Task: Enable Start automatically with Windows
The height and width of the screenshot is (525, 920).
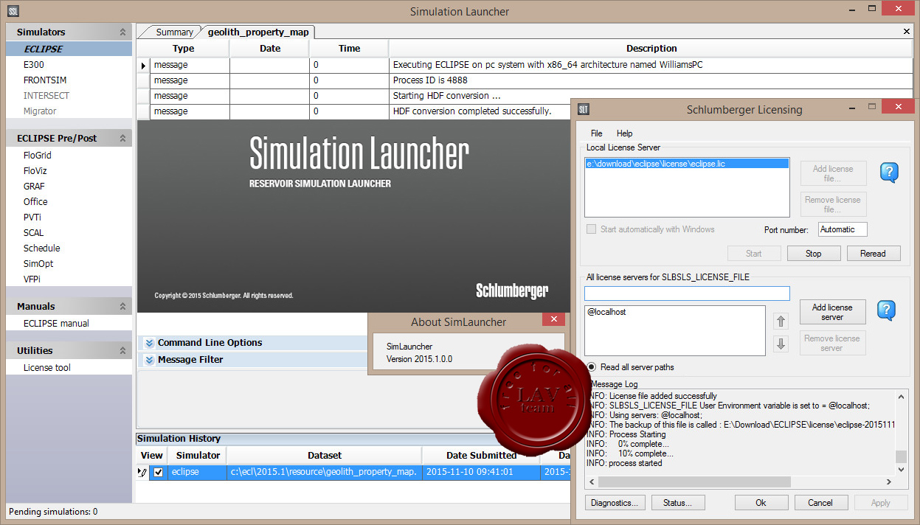Action: 591,229
